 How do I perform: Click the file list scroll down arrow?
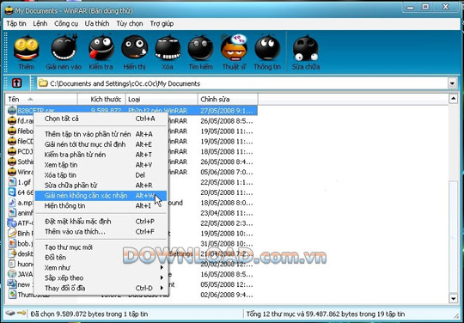(x=453, y=298)
